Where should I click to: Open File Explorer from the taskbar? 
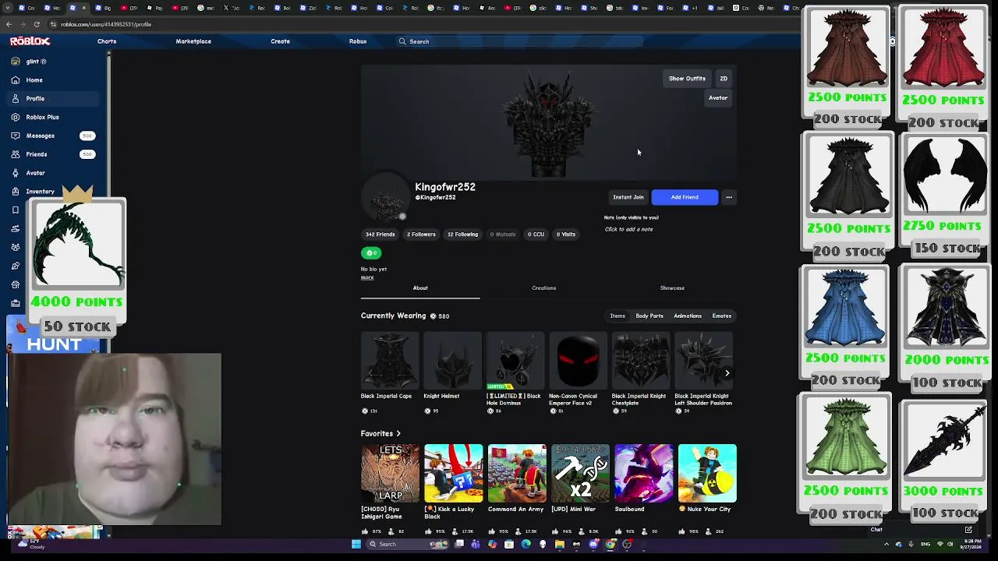[x=559, y=544]
